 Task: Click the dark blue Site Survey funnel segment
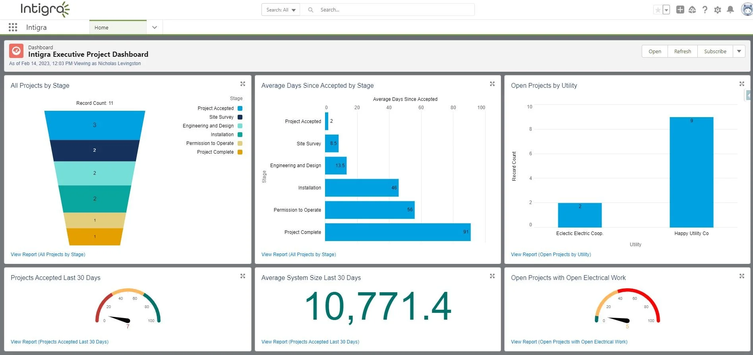click(95, 150)
